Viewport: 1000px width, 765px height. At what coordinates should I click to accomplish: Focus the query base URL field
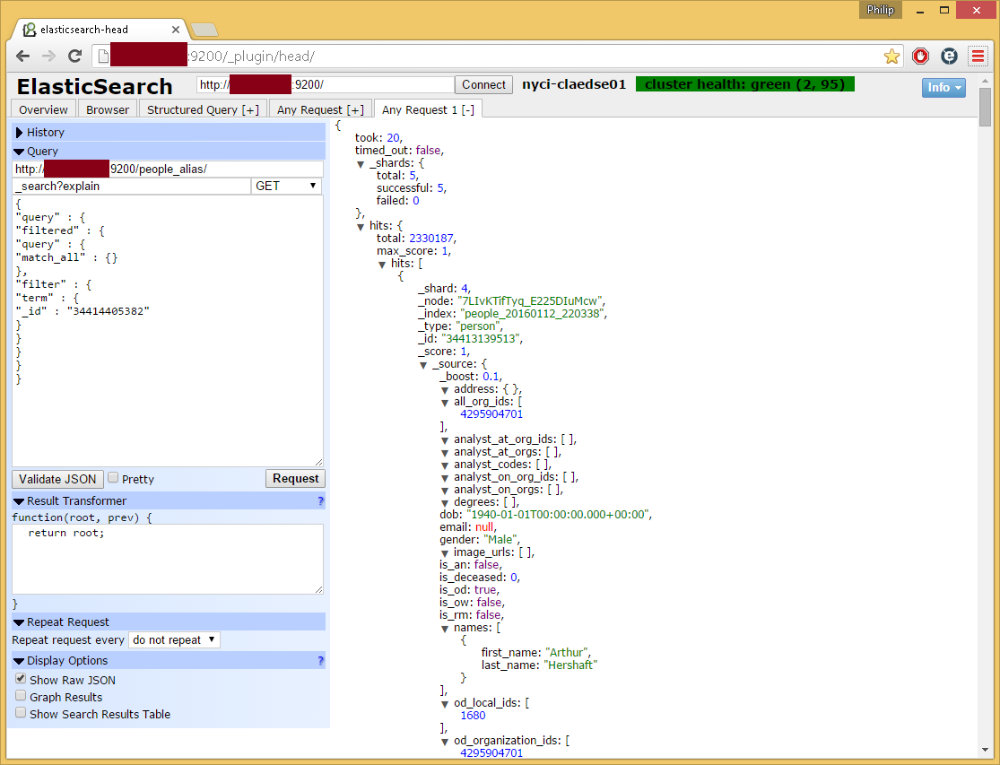pos(168,169)
